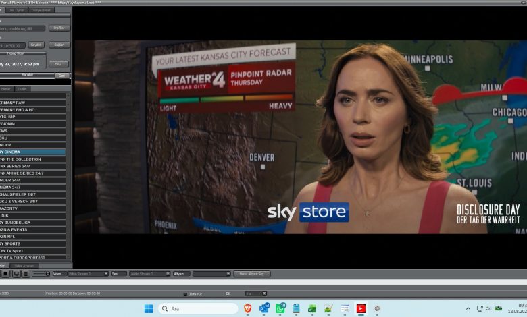
Task: Select the DAZN & EVENTS category
Action: click(32, 229)
